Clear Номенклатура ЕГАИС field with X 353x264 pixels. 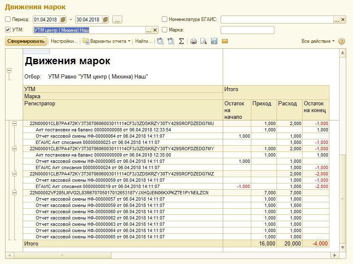coord(343,20)
